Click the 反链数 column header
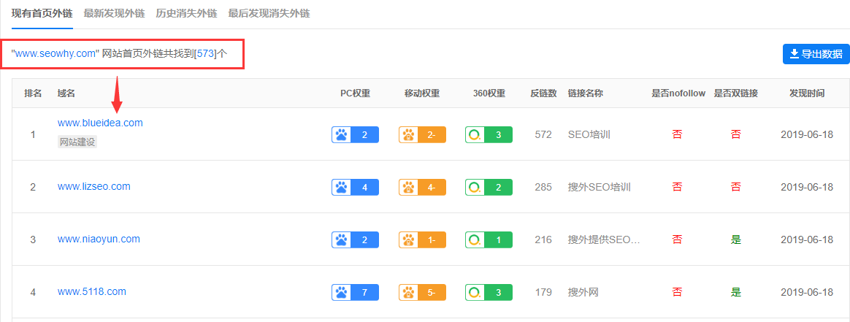Viewport: 850px width, 322px height. pos(543,93)
